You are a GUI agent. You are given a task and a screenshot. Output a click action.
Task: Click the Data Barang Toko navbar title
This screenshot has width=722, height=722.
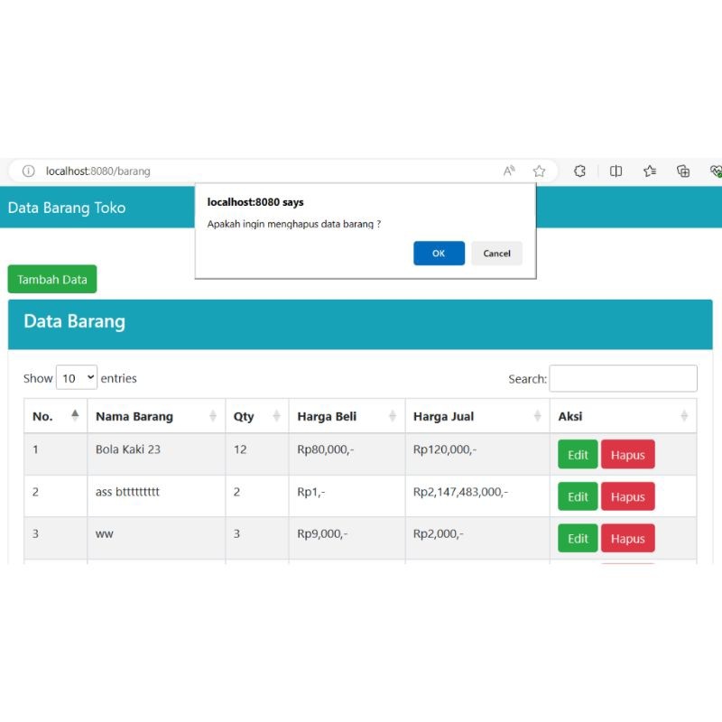[67, 208]
